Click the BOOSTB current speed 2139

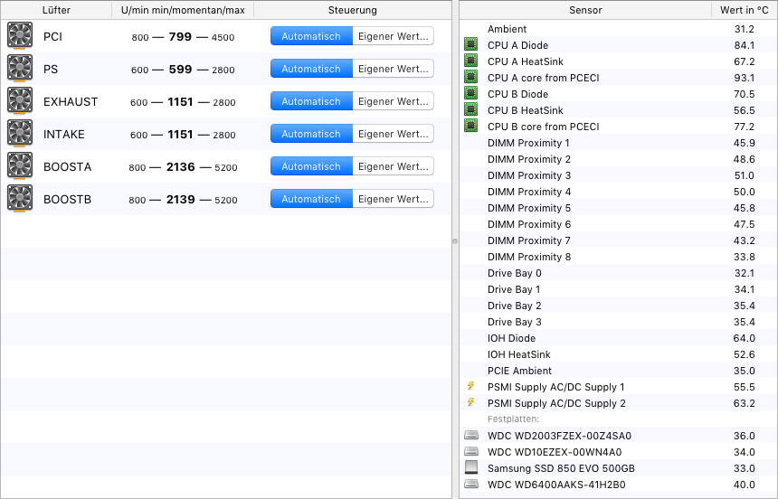[181, 200]
